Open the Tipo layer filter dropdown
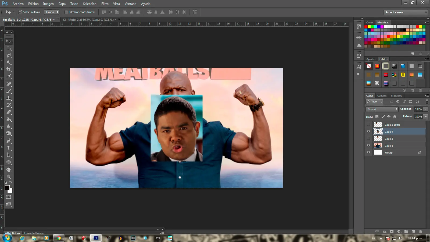Image resolution: width=430 pixels, height=242 pixels. tap(374, 102)
